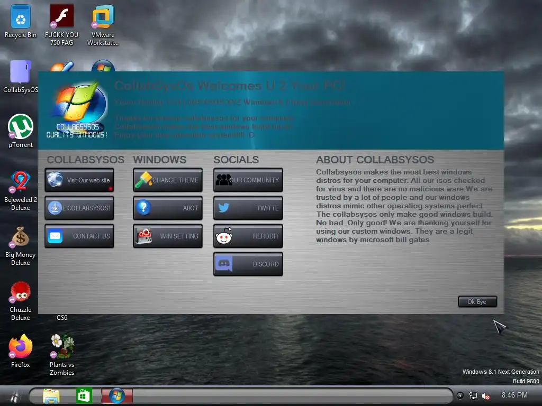Click the COLLABSYSOS section heading
This screenshot has width=542, height=406.
[x=86, y=160]
